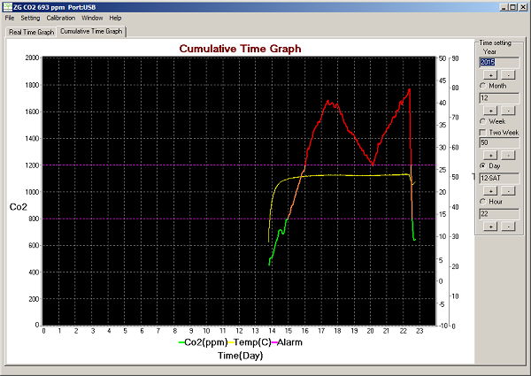Screen dimensions: 531x376
Task: Increase the Day with plus button
Action: point(490,190)
